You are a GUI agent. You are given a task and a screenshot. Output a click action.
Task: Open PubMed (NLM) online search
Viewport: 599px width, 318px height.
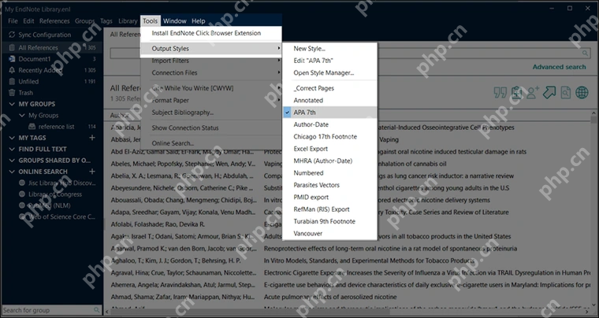(x=51, y=205)
